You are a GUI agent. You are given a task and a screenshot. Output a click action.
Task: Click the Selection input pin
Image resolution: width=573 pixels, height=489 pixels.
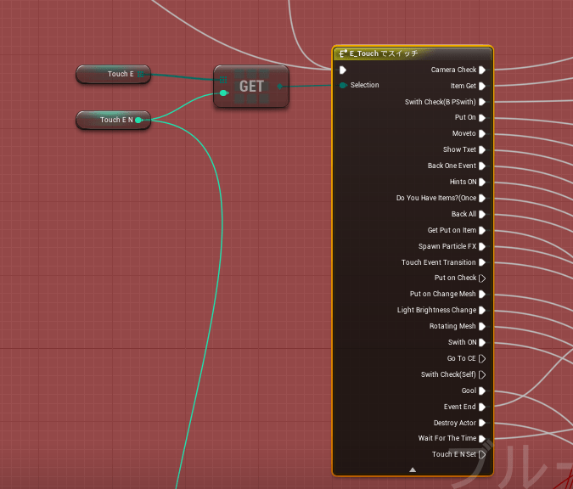pyautogui.click(x=343, y=85)
